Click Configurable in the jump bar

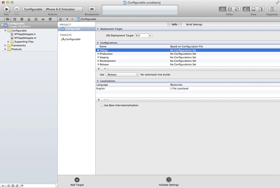[87, 19]
